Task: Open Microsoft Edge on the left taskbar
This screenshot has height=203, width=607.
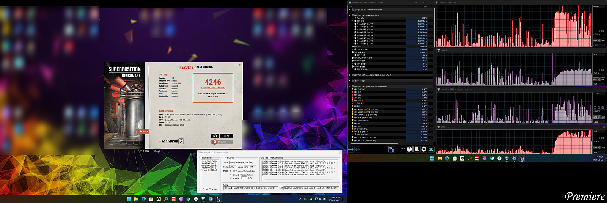Action: pyautogui.click(x=144, y=199)
